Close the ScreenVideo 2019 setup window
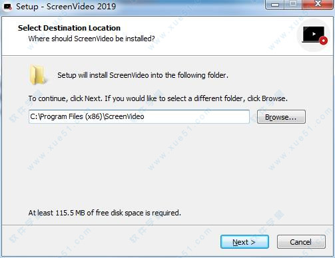335x258 pixels. click(318, 5)
